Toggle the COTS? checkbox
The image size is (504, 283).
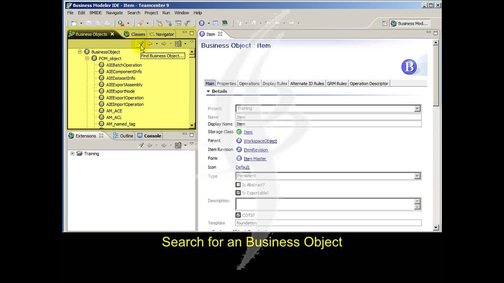[238, 215]
